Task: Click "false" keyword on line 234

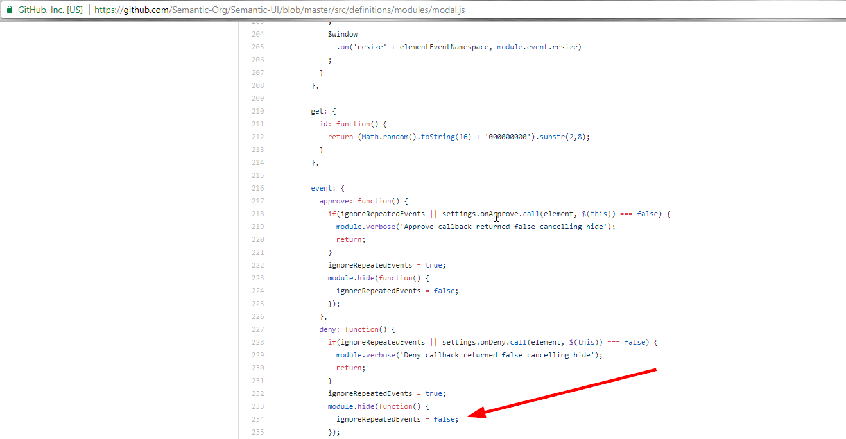Action: point(445,418)
